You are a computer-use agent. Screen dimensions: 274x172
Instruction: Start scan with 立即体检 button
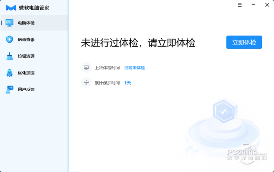pyautogui.click(x=244, y=42)
